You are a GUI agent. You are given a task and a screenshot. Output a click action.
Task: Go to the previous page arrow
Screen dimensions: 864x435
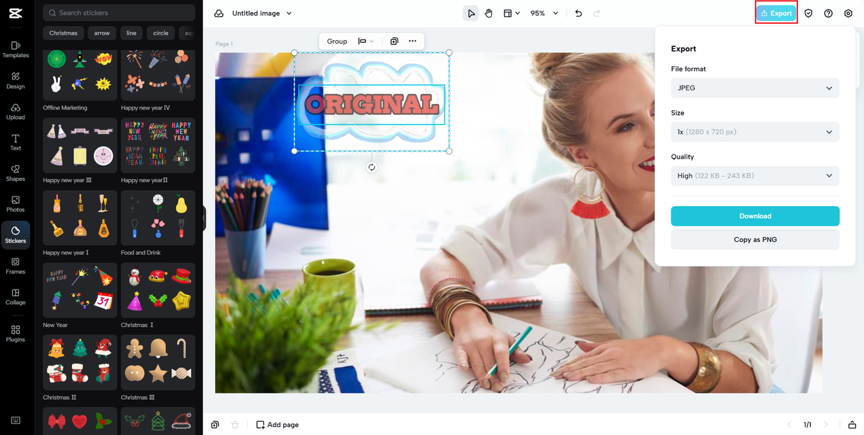(789, 425)
